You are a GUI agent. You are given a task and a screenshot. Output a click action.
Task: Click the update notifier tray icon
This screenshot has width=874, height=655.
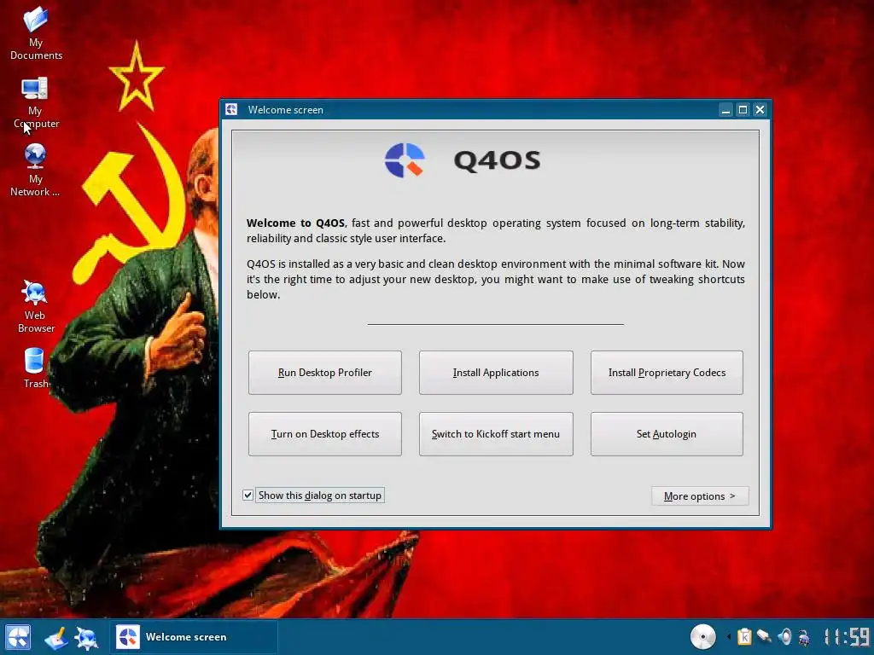(804, 636)
